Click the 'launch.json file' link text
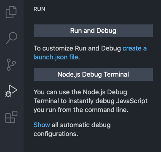This screenshot has width=161, height=152. [x=56, y=57]
